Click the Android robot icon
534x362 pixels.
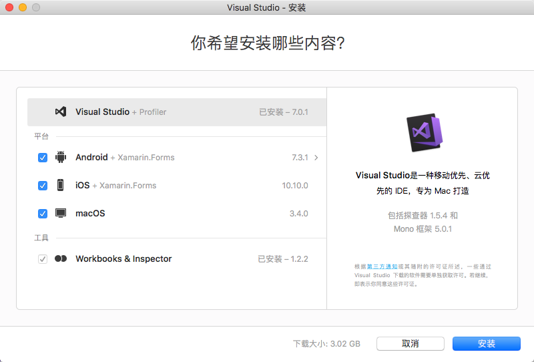(x=61, y=157)
